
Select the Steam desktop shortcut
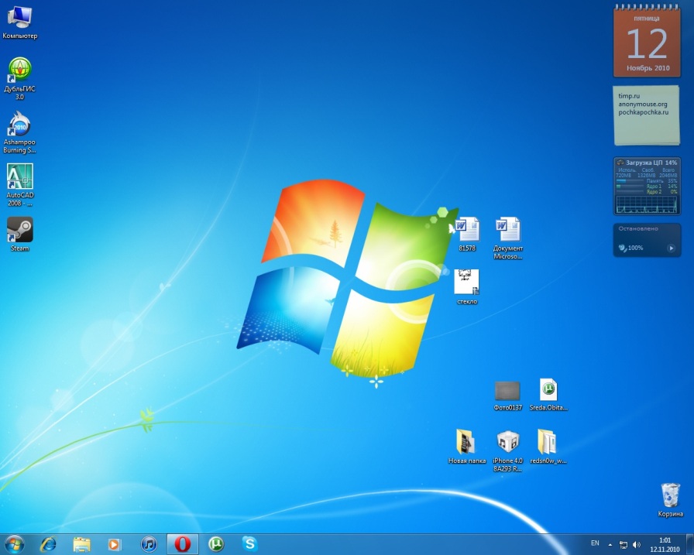point(20,235)
